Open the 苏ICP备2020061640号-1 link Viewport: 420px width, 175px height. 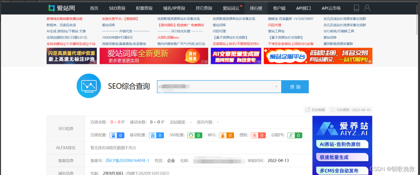click(x=127, y=160)
